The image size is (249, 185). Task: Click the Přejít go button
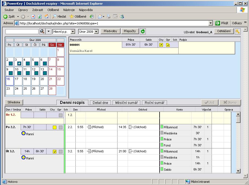(222, 23)
